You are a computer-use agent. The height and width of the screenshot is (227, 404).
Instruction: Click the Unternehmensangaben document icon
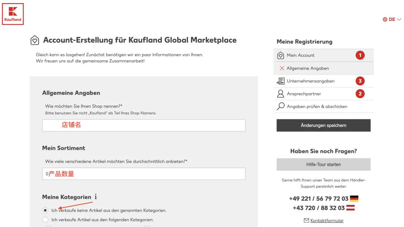281,81
